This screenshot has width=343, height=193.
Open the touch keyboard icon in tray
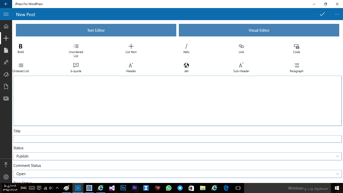[x=32, y=188]
